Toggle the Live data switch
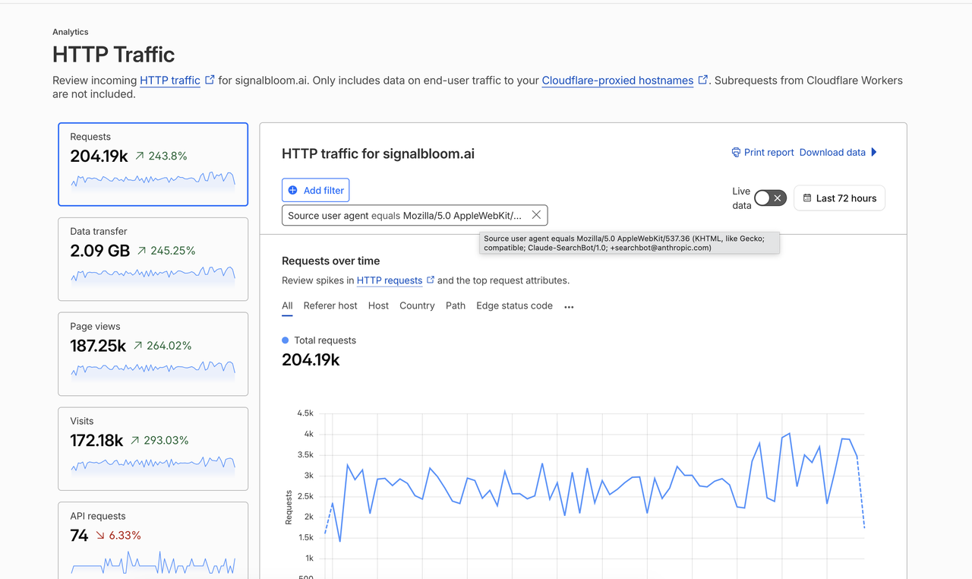Viewport: 972px width, 579px height. point(770,198)
